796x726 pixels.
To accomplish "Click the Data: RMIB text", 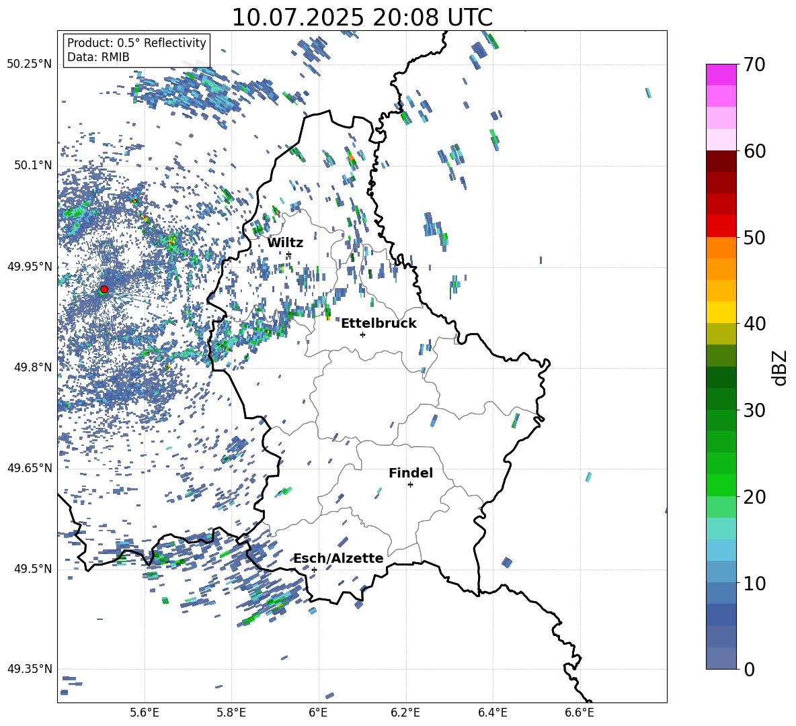I will (98, 57).
